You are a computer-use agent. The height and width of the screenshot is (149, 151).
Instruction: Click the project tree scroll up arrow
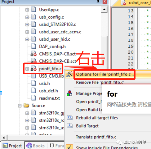point(104,10)
